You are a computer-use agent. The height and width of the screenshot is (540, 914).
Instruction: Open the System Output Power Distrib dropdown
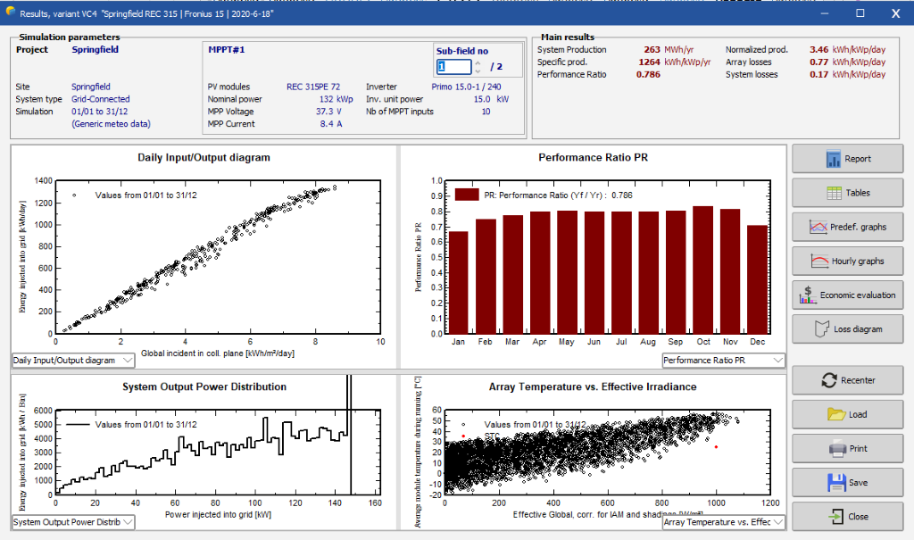pyautogui.click(x=73, y=522)
